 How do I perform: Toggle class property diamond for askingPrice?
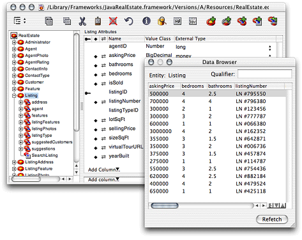point(96,56)
